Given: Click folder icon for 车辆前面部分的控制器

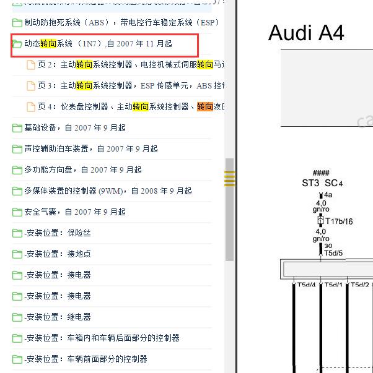Looking at the screenshot, I should click(x=17, y=359).
